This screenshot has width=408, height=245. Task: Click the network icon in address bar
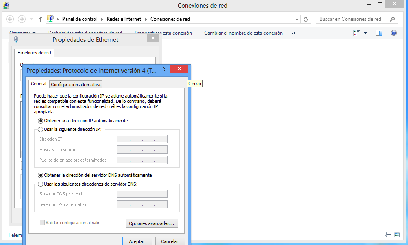click(51, 19)
